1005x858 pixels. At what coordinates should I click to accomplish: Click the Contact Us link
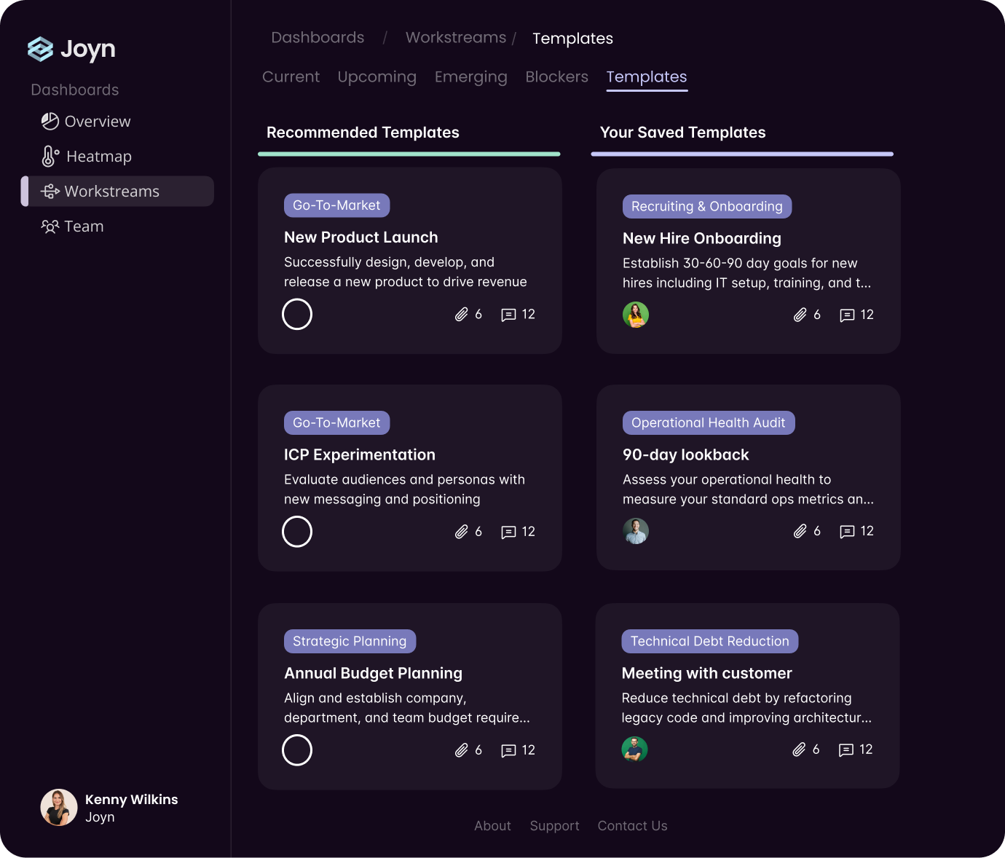tap(632, 825)
